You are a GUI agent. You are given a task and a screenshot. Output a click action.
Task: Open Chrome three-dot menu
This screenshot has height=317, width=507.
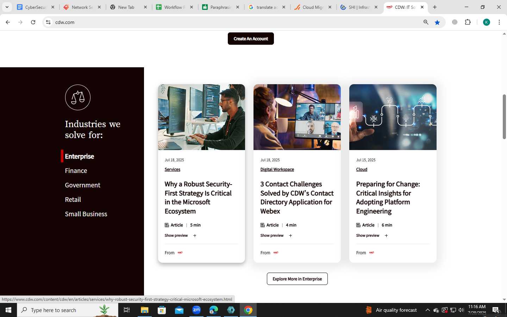click(x=499, y=22)
